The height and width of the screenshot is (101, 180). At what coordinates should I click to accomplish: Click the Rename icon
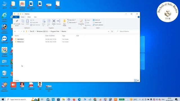click(x=59, y=22)
